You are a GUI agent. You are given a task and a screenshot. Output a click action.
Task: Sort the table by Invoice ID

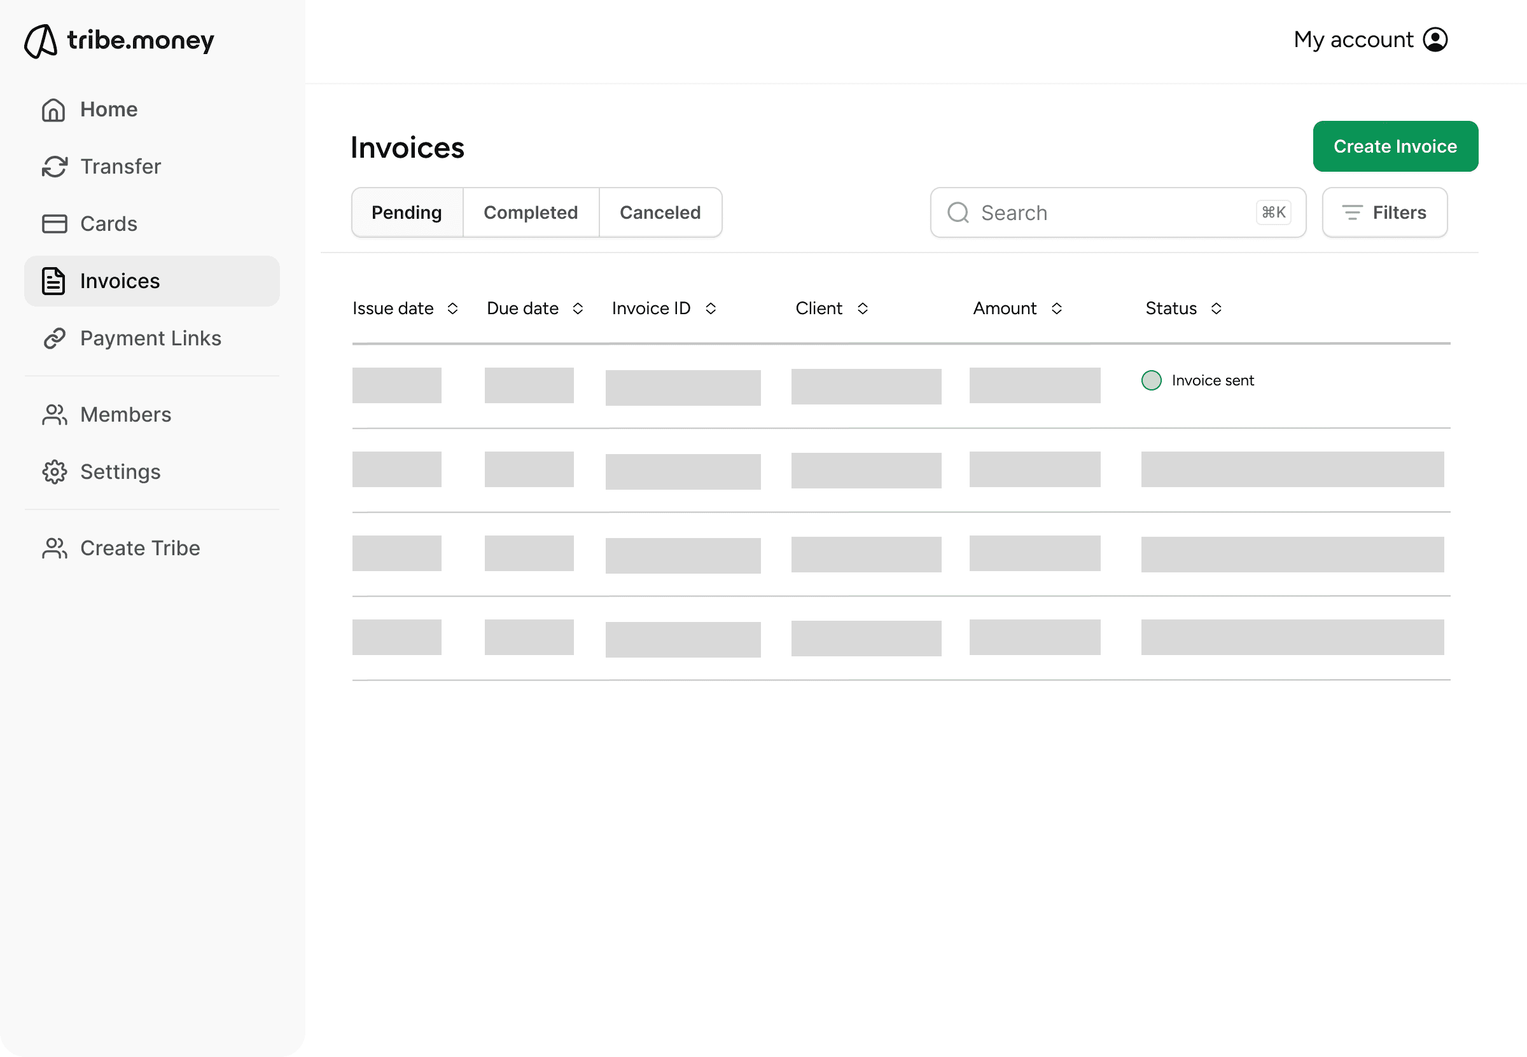click(x=711, y=308)
